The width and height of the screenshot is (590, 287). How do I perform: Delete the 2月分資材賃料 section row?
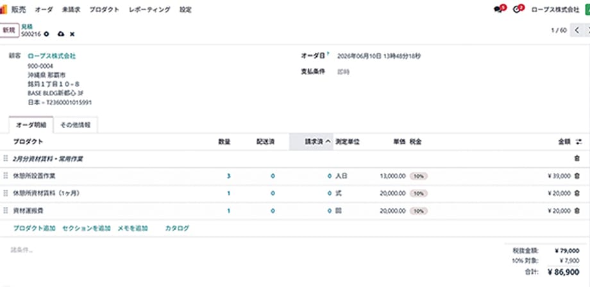click(577, 159)
